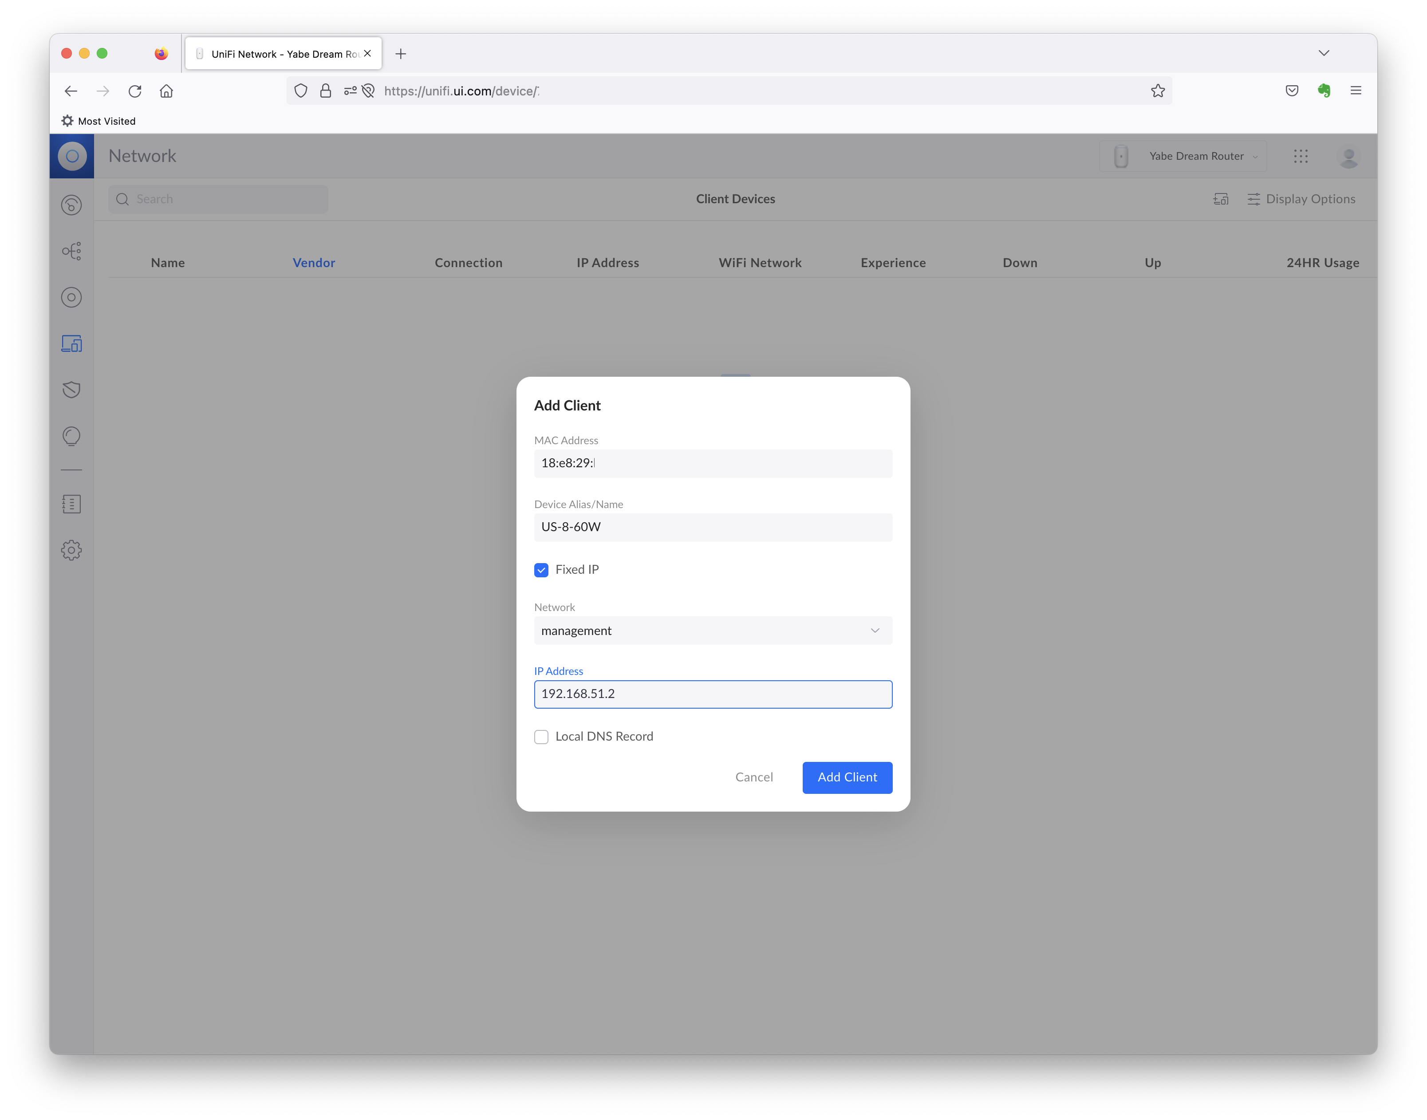Image resolution: width=1427 pixels, height=1120 pixels.
Task: Cancel the Add Client dialog
Action: (x=754, y=778)
